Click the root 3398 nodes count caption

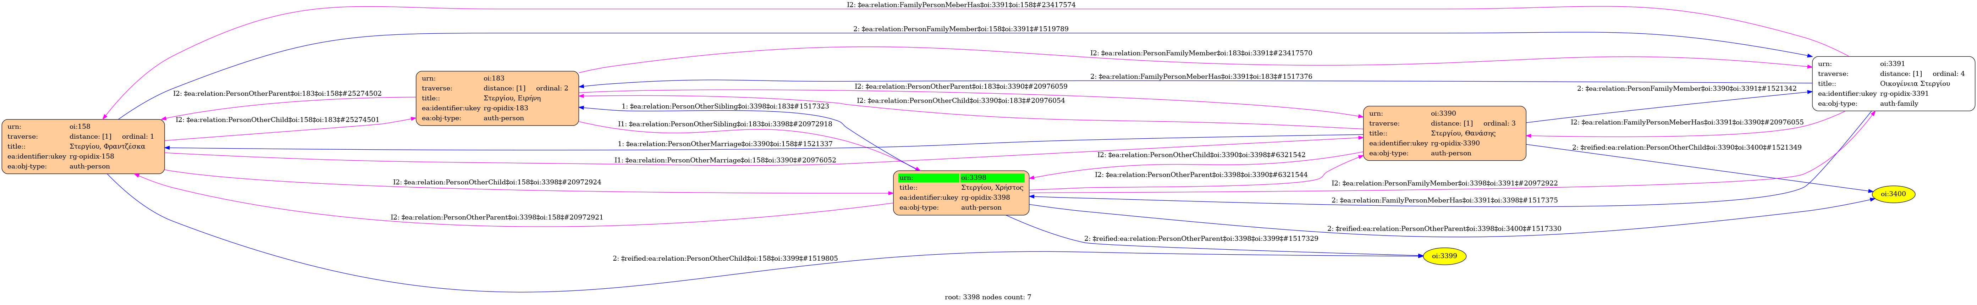[987, 297]
